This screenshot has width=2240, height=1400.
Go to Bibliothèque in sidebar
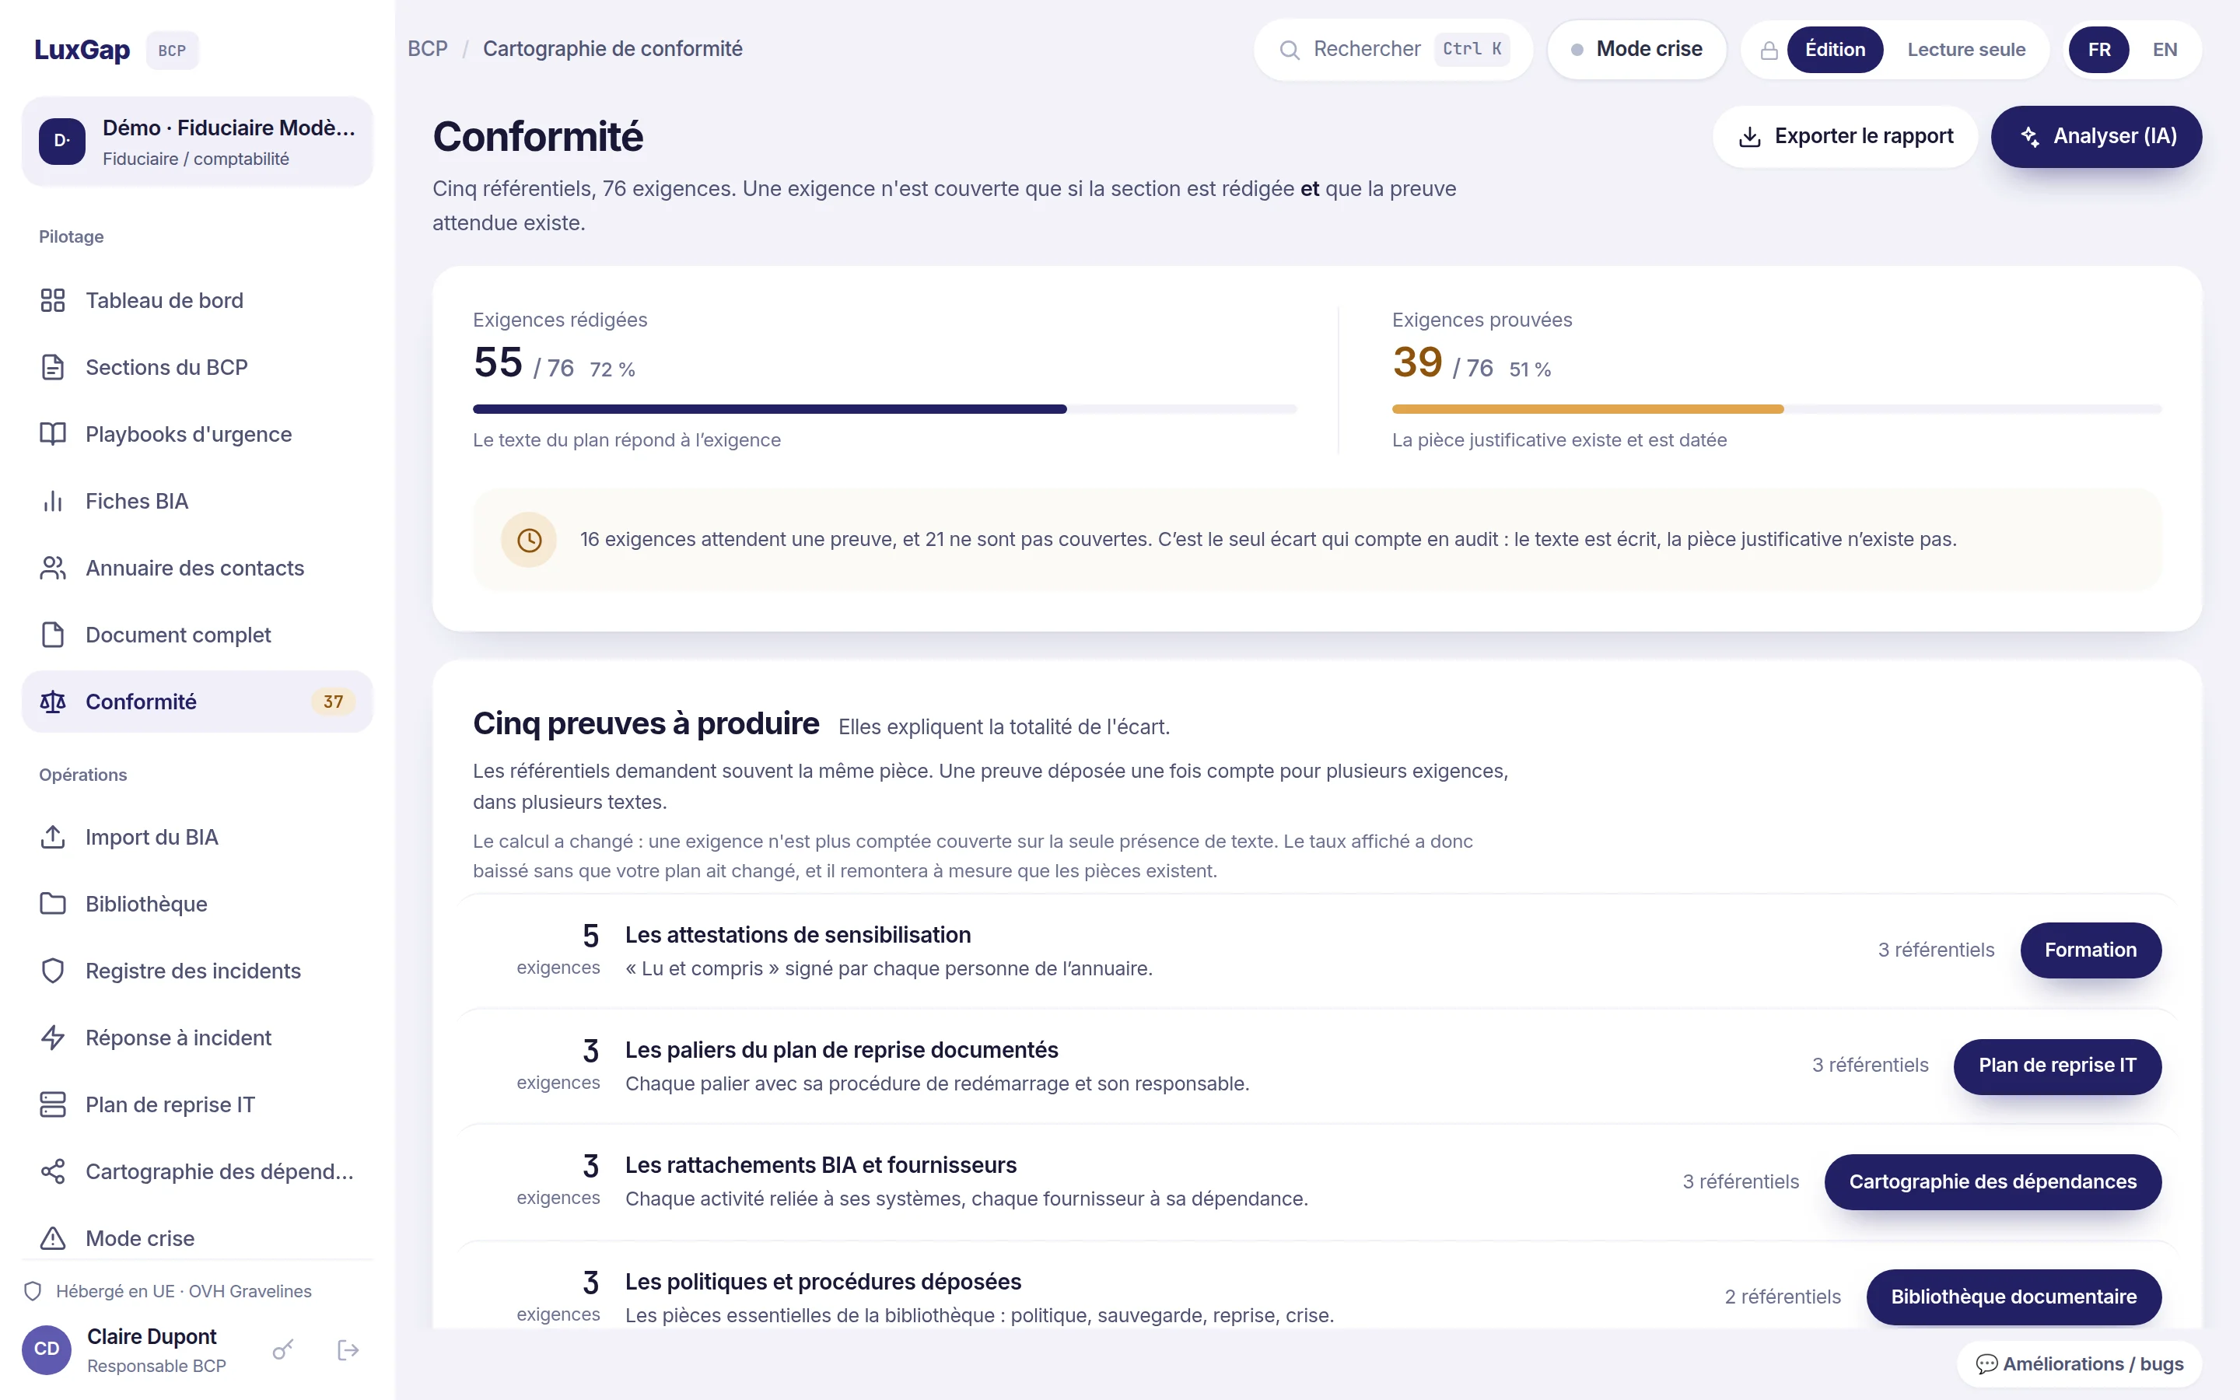(197, 904)
